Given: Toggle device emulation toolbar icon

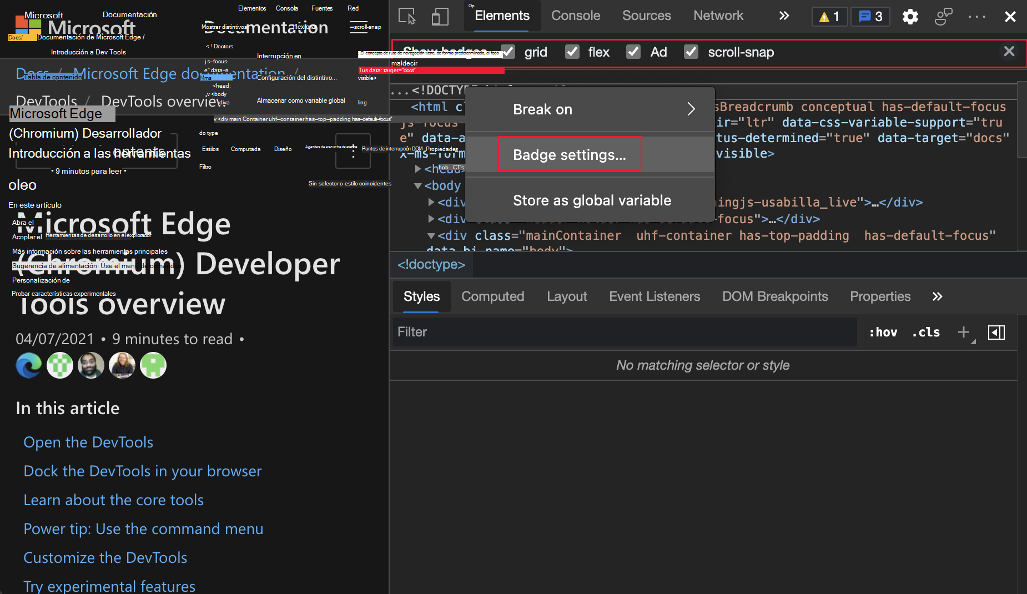Looking at the screenshot, I should point(440,16).
